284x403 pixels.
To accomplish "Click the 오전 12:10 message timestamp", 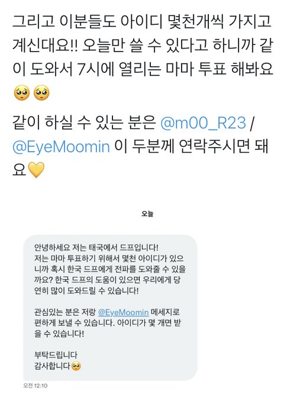I will pyautogui.click(x=35, y=385).
